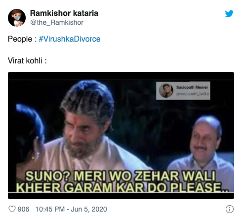Open the meme image thumbnail
The height and width of the screenshot is (219, 242).
point(121,135)
